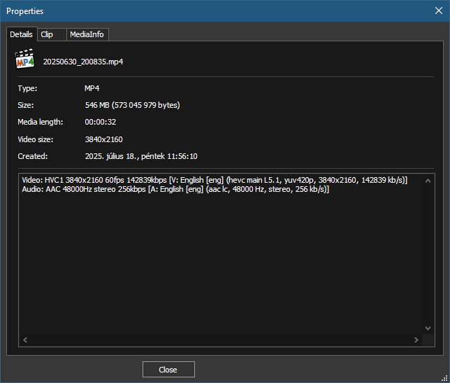Image resolution: width=450 pixels, height=383 pixels.
Task: Click the Close button
Action: pos(168,370)
